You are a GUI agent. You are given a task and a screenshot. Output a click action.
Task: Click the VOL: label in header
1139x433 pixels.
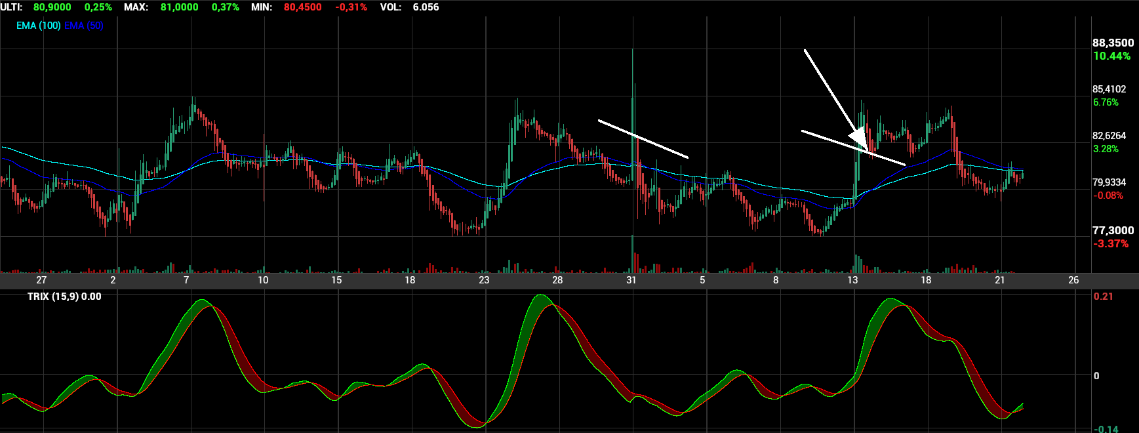[390, 7]
